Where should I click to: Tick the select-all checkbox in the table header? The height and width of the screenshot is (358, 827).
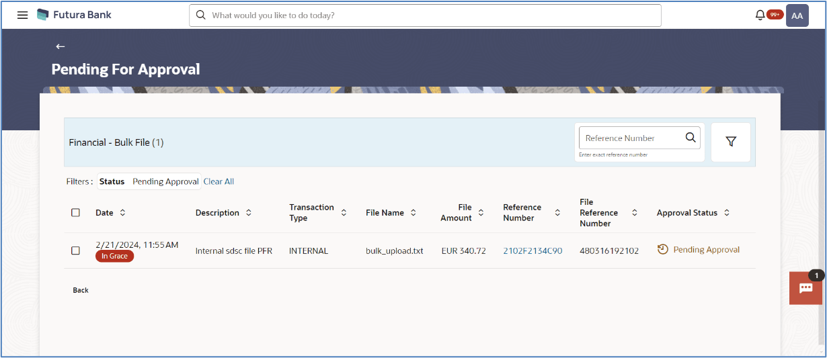(75, 212)
